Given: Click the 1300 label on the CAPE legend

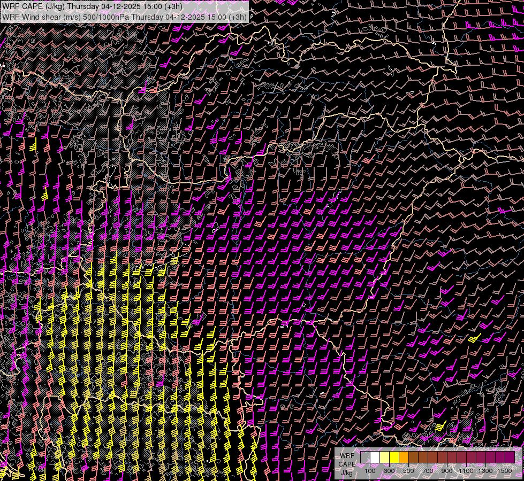Looking at the screenshot, I should [485, 471].
